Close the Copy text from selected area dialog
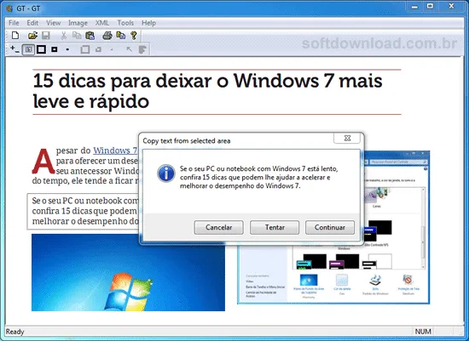This screenshot has width=469, height=341. (x=347, y=138)
